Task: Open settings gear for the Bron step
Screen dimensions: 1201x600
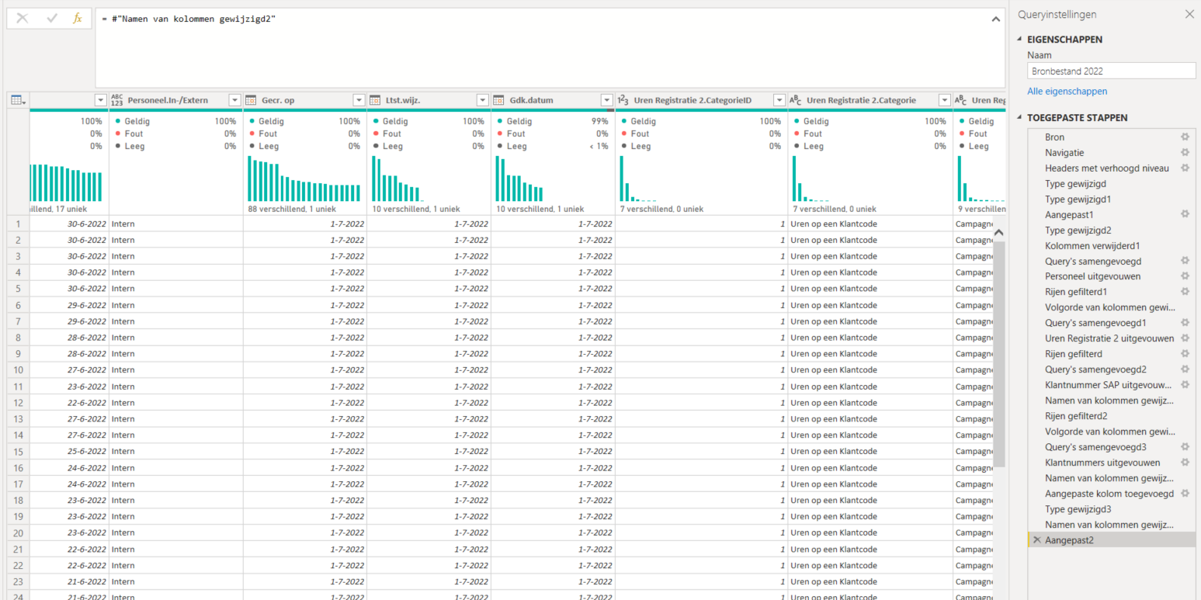Action: (1185, 137)
